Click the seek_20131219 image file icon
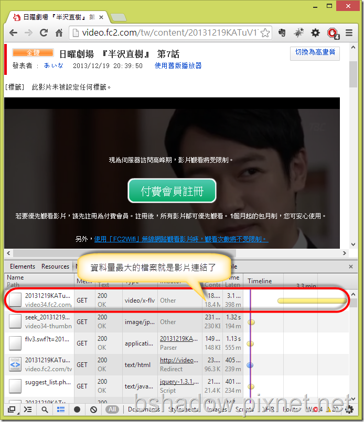This screenshot has width=364, height=422. pyautogui.click(x=15, y=322)
